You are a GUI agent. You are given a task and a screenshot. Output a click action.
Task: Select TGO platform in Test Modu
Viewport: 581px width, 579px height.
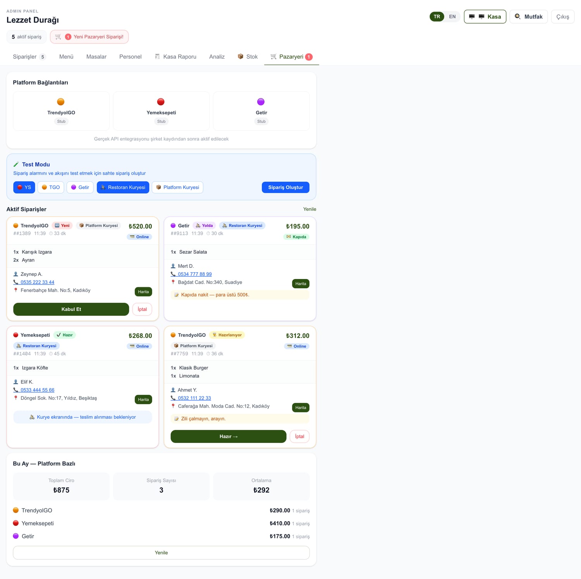[51, 187]
